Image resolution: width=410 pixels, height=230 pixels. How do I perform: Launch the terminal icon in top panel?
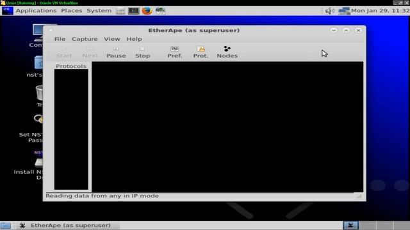[133, 11]
